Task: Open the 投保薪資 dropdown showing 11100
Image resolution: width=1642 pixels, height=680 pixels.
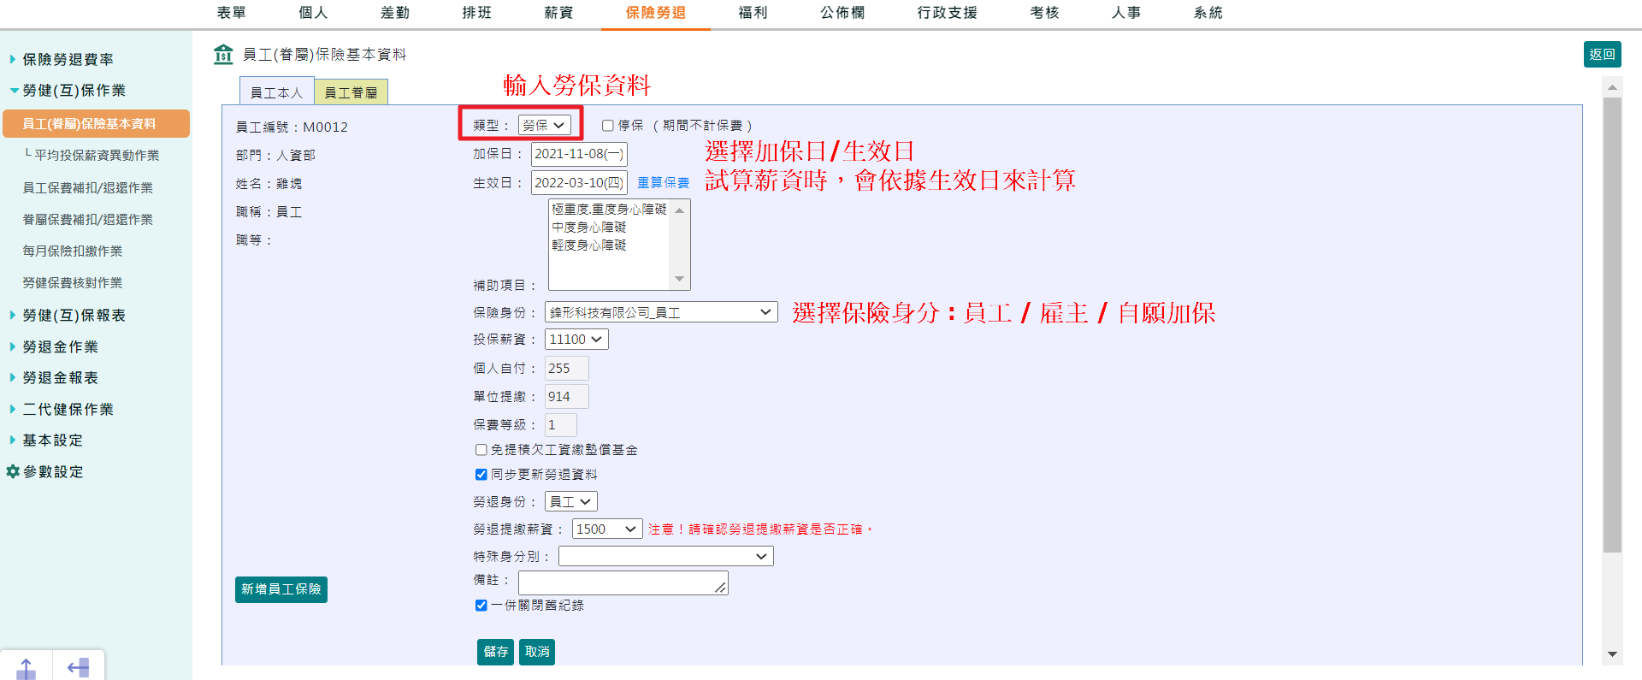Action: tap(576, 340)
